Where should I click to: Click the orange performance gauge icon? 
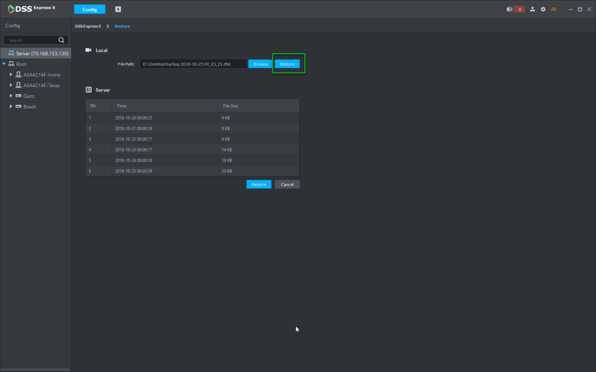point(554,9)
